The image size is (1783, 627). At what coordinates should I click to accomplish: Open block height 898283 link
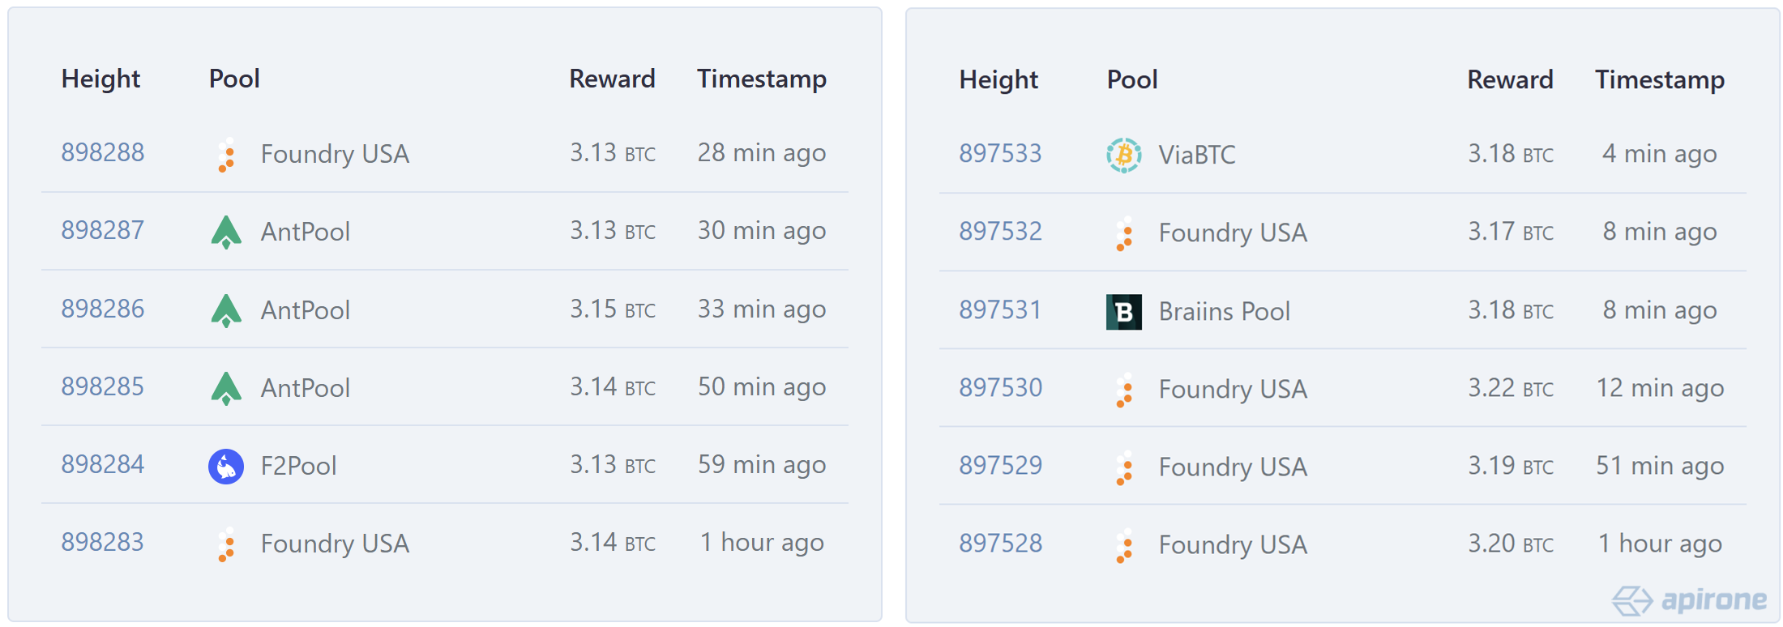point(102,542)
